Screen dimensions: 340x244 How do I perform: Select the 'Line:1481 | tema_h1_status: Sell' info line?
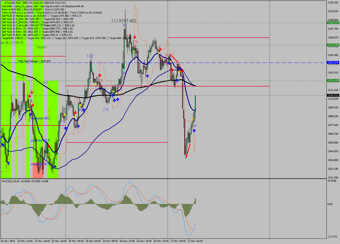coord(43,6)
